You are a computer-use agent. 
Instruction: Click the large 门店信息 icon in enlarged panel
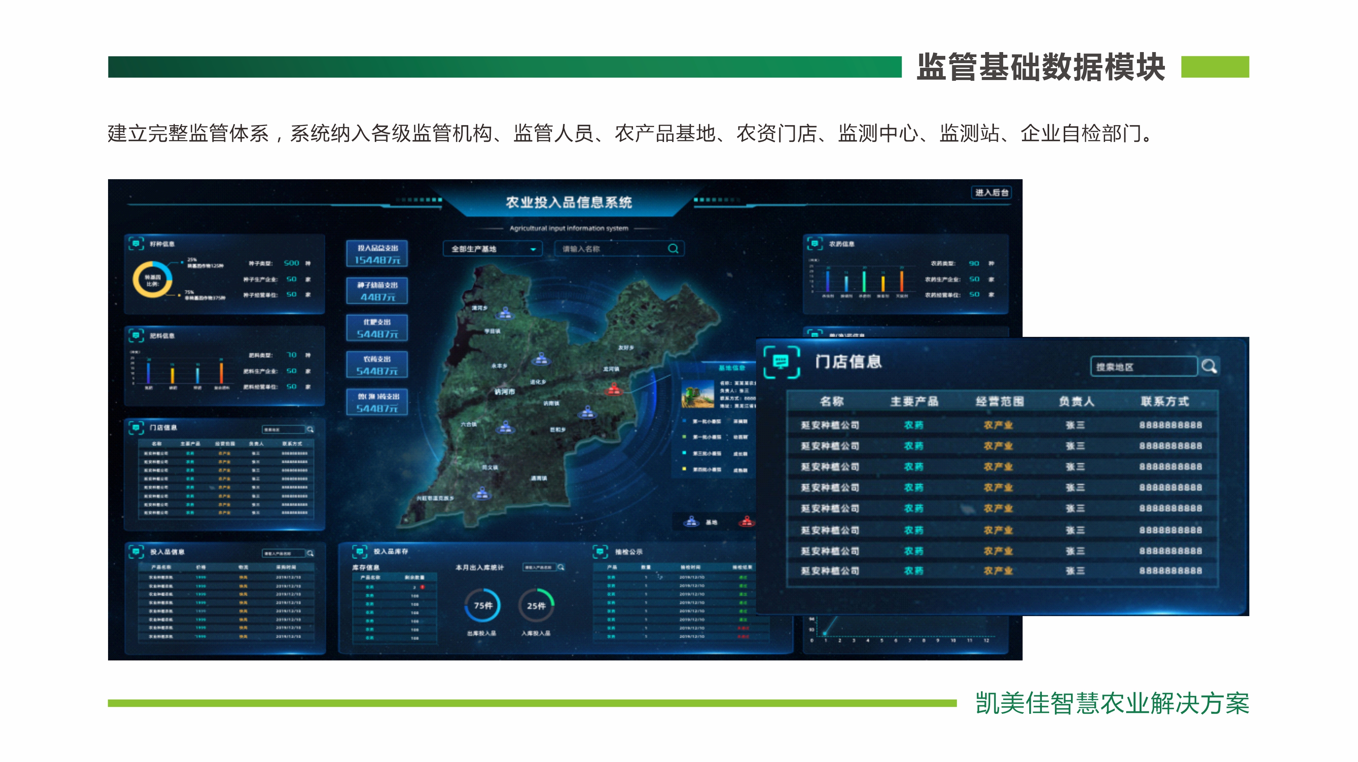pos(781,362)
